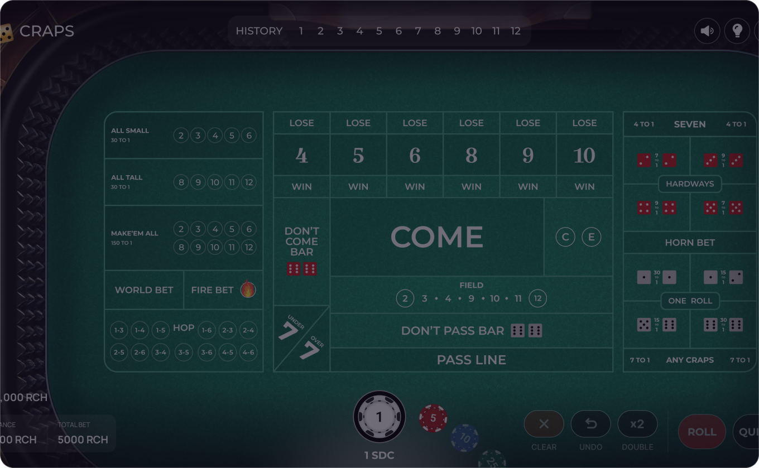Roll the dice
759x468 pixels.
[702, 432]
